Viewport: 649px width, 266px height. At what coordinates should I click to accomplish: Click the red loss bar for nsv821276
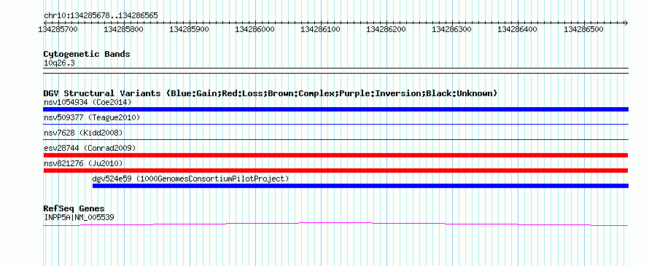pos(335,171)
